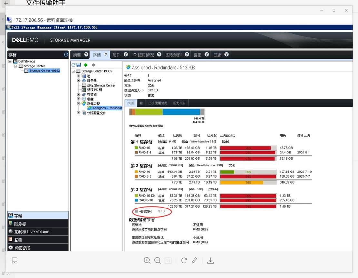Click the 增长 column header
This screenshot has width=358, height=278.
pos(283,135)
